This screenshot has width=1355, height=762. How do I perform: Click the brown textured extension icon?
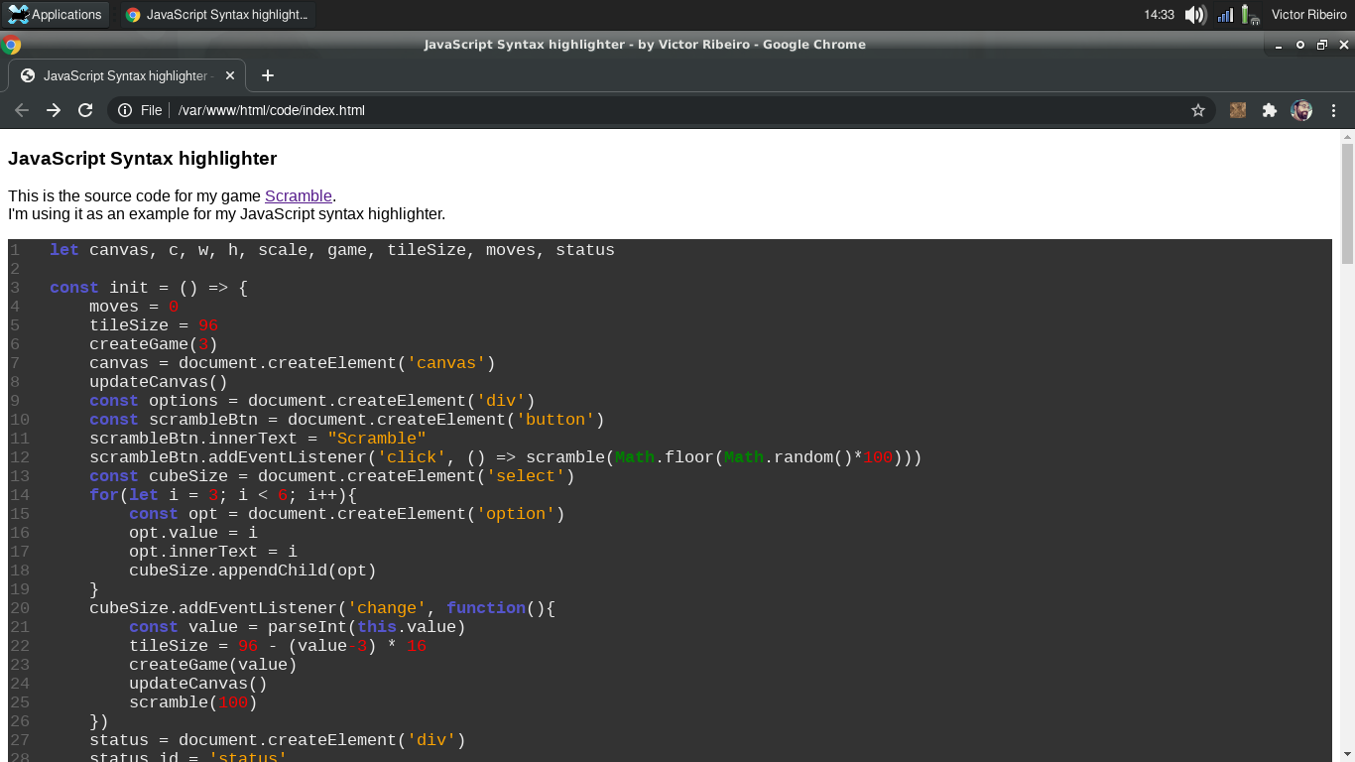point(1237,110)
